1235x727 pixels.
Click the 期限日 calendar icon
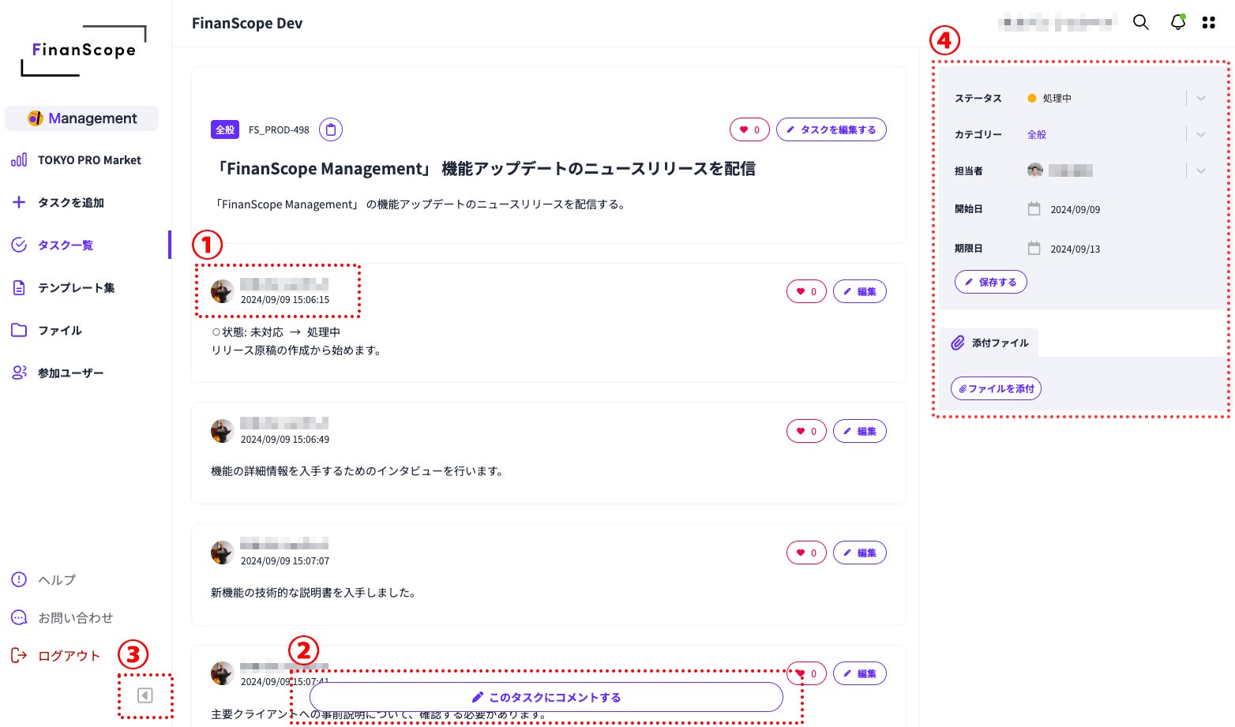tap(1034, 249)
